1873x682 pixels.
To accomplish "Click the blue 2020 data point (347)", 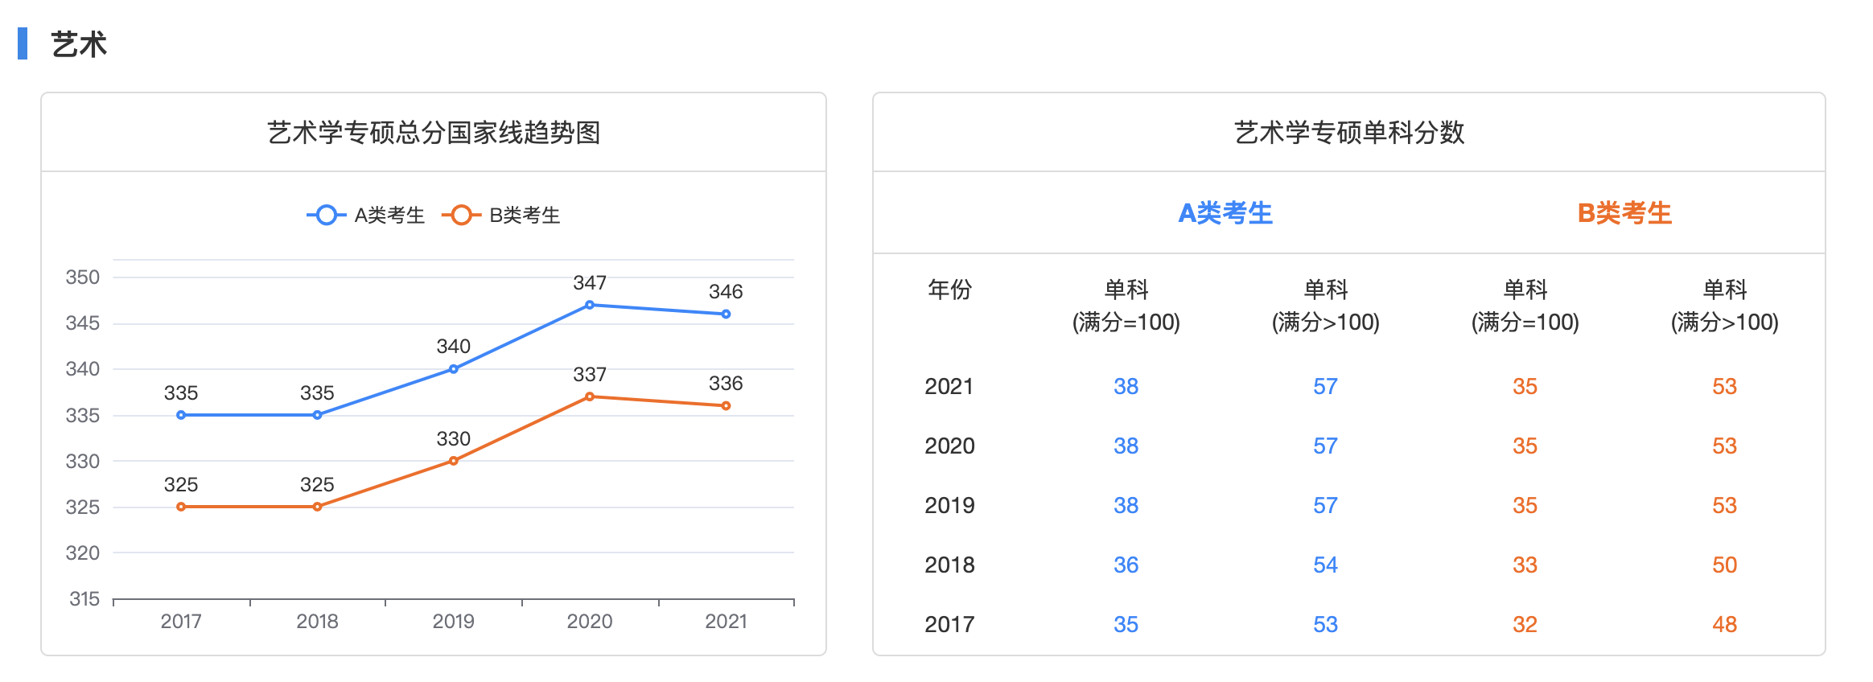I will [x=590, y=305].
